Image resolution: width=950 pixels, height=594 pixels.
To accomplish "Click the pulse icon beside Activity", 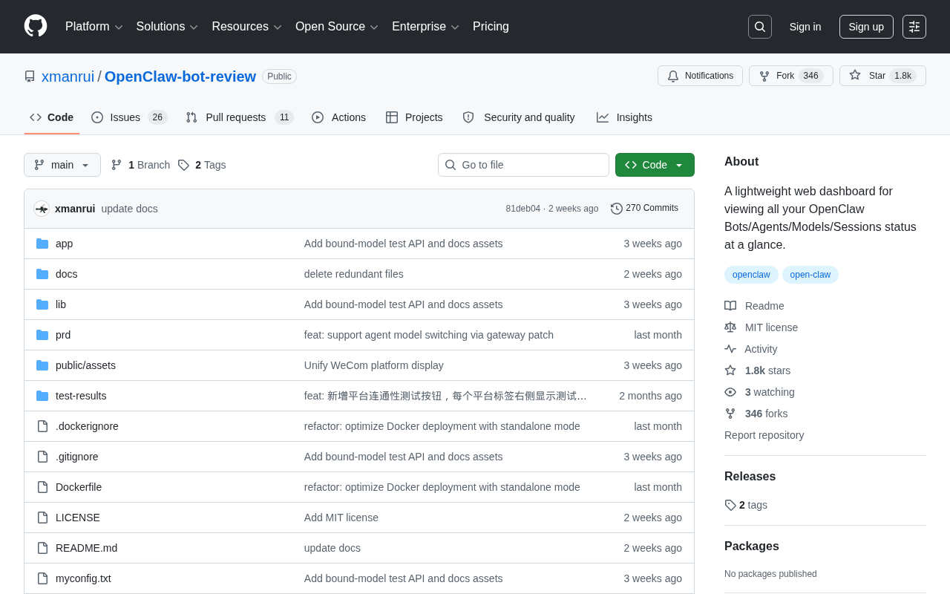I will coord(730,349).
